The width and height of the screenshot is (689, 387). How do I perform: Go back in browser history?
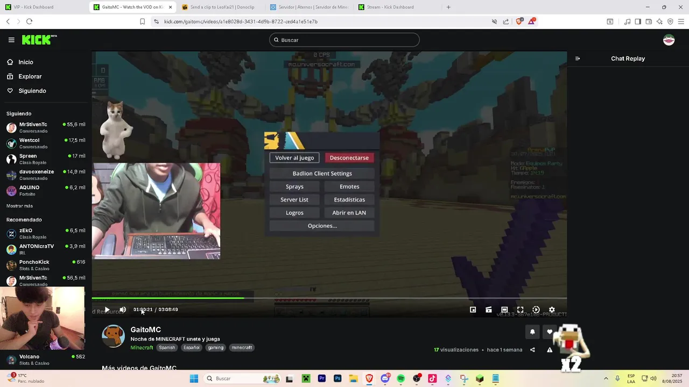pos(8,21)
